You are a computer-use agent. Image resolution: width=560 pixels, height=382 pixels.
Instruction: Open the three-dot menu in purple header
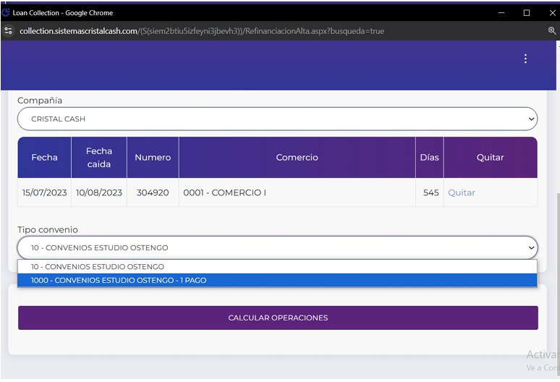point(525,59)
